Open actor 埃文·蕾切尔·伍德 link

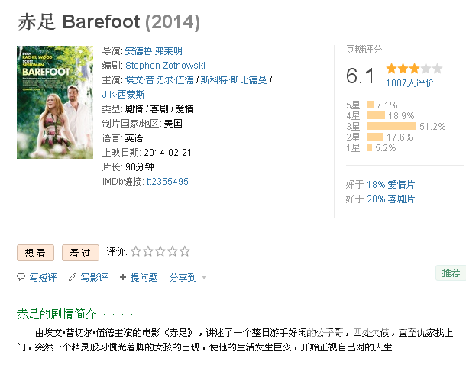pyautogui.click(x=160, y=79)
